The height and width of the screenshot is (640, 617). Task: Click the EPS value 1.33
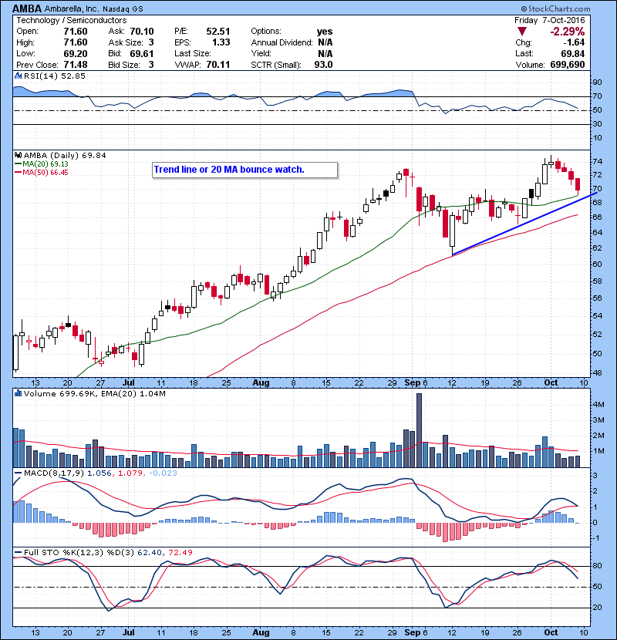[221, 42]
